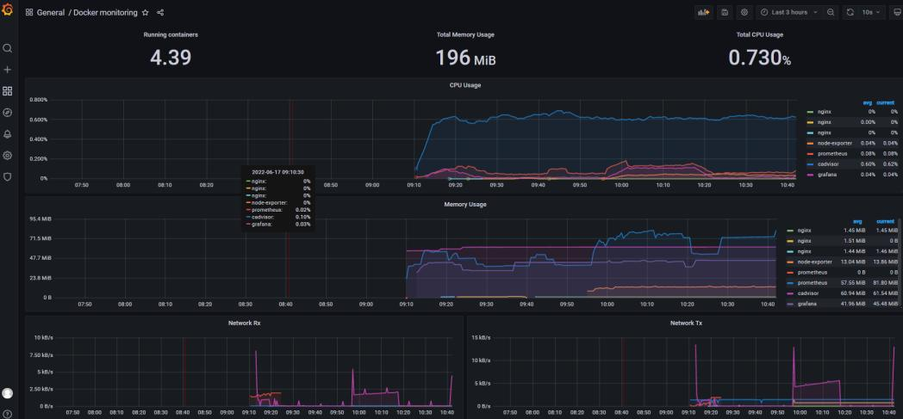903x419 pixels.
Task: Toggle grafana series in Memory Usage legend
Action: pos(806,304)
